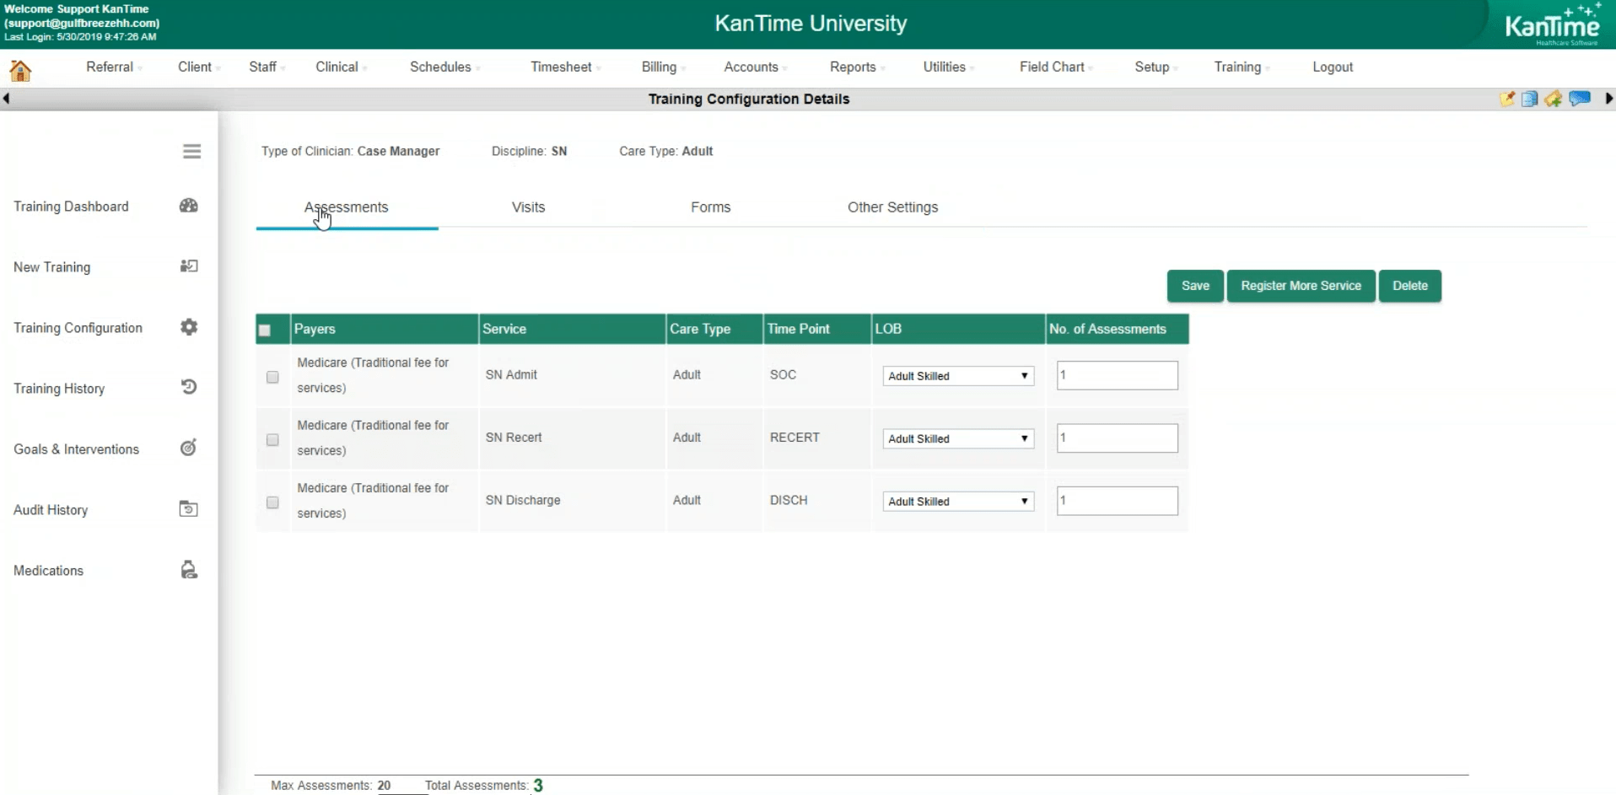Switch to the Assessments tab

pyautogui.click(x=347, y=207)
